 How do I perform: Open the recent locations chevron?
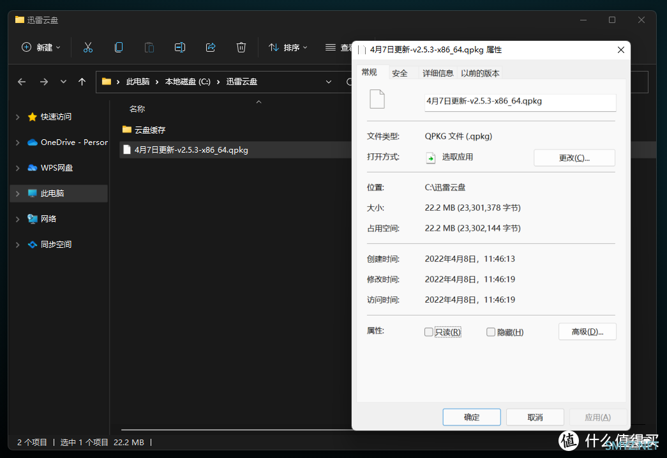click(63, 82)
